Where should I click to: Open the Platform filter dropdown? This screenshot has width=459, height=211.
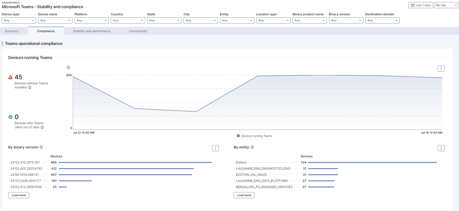tap(92, 20)
